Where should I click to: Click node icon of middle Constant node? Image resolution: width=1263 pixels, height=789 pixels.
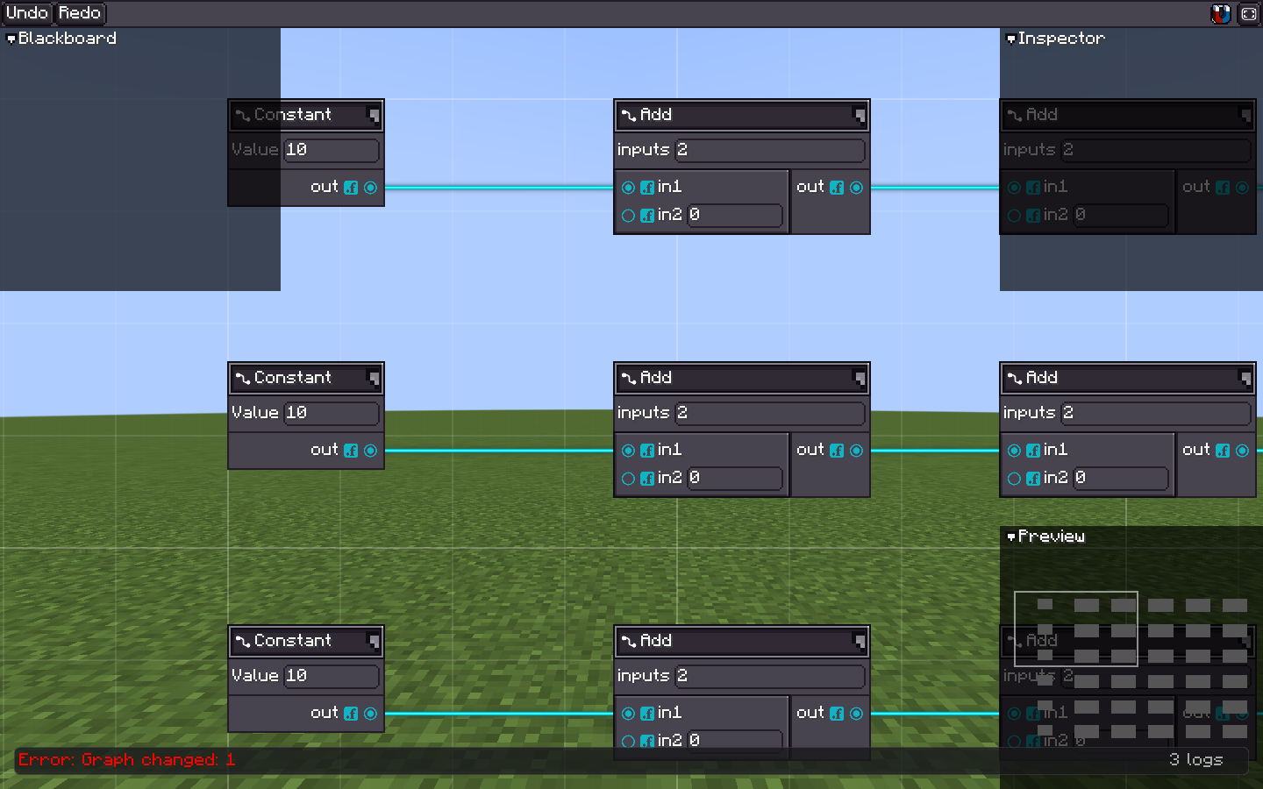click(243, 378)
